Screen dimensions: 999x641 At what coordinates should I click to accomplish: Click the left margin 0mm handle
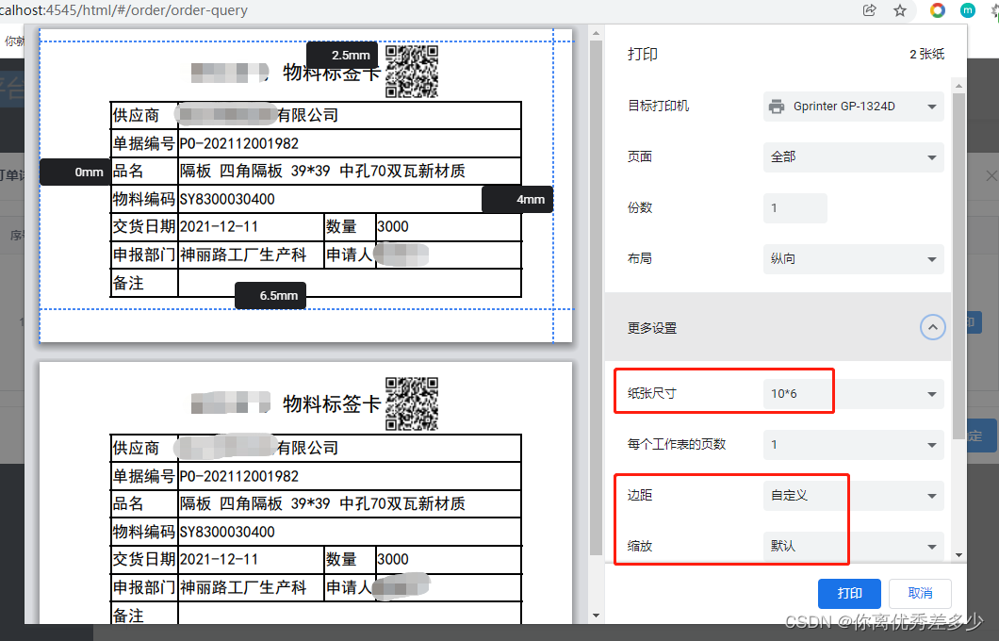(76, 173)
